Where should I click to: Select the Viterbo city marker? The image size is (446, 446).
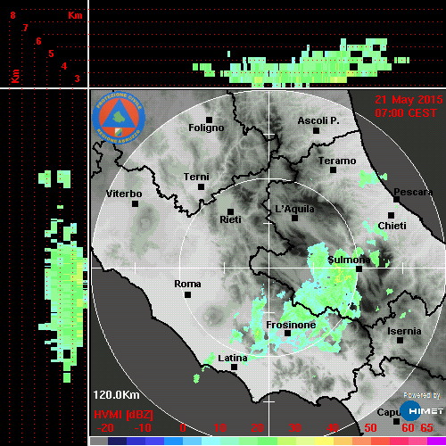pos(135,204)
